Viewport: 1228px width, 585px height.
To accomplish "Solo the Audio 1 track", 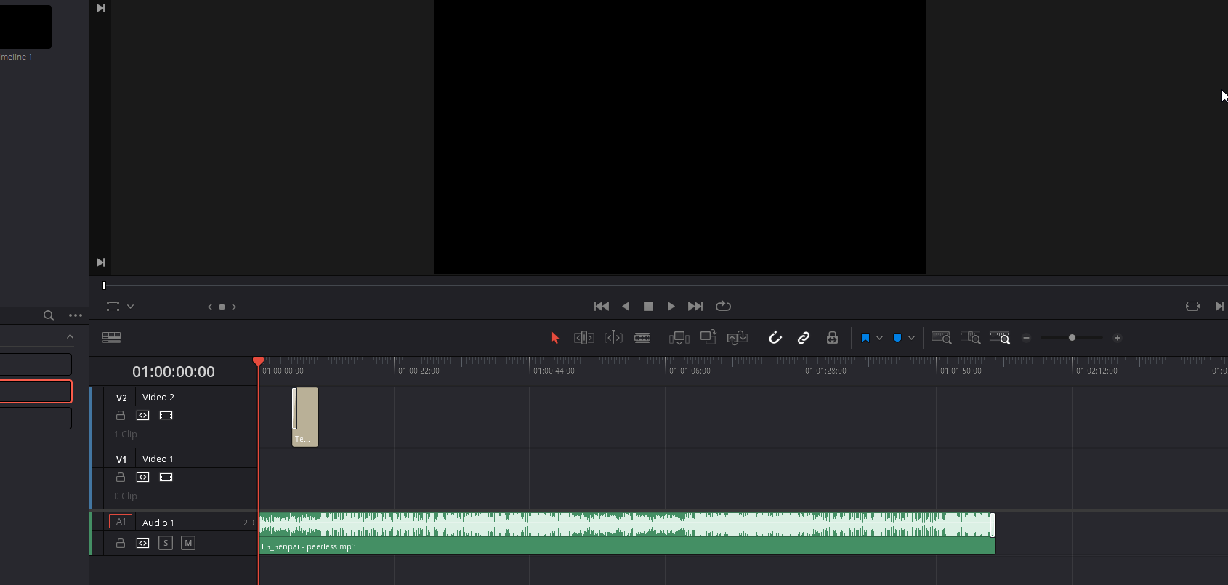I will (166, 544).
